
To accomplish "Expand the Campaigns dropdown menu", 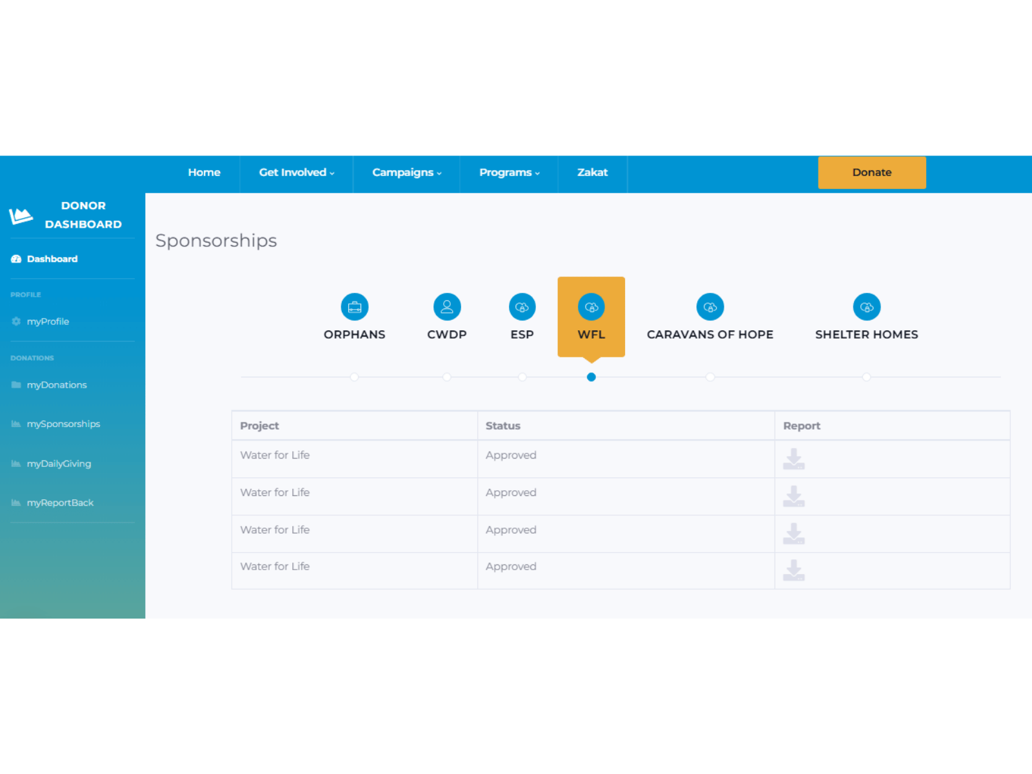I will click(407, 172).
